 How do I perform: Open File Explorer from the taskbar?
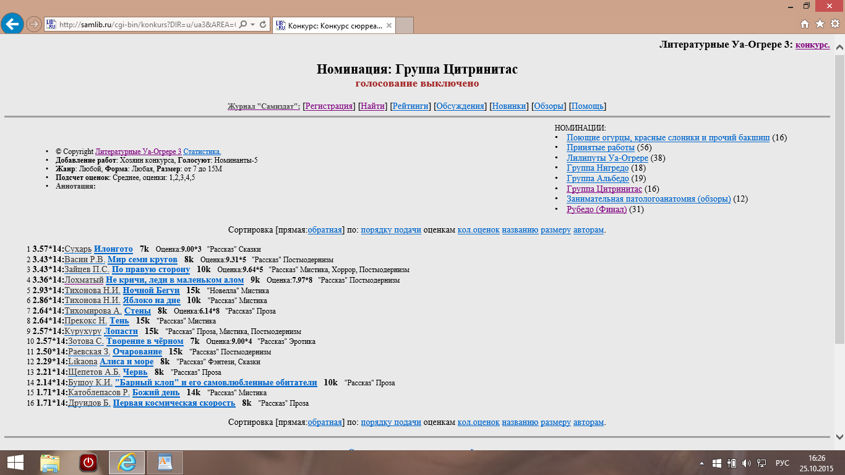tap(50, 463)
